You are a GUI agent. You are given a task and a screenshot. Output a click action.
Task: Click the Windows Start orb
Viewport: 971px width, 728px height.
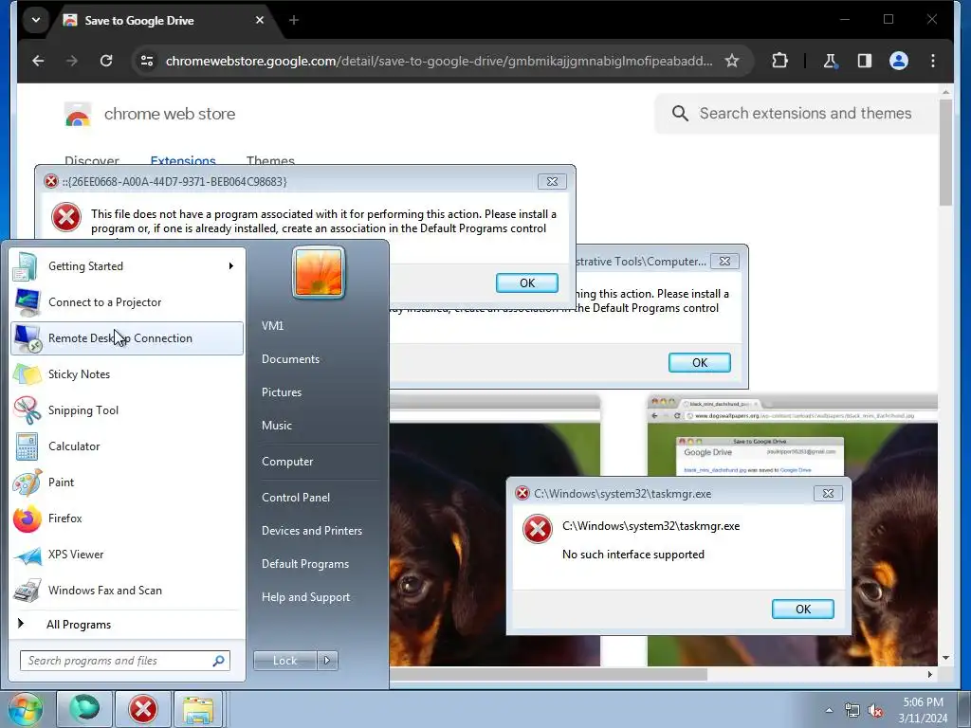[x=25, y=709]
